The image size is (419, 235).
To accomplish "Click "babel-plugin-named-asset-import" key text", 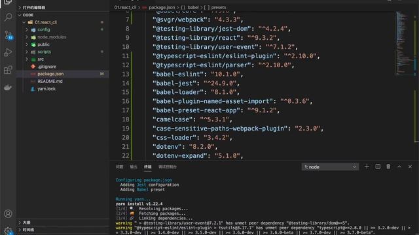I will click(213, 101).
